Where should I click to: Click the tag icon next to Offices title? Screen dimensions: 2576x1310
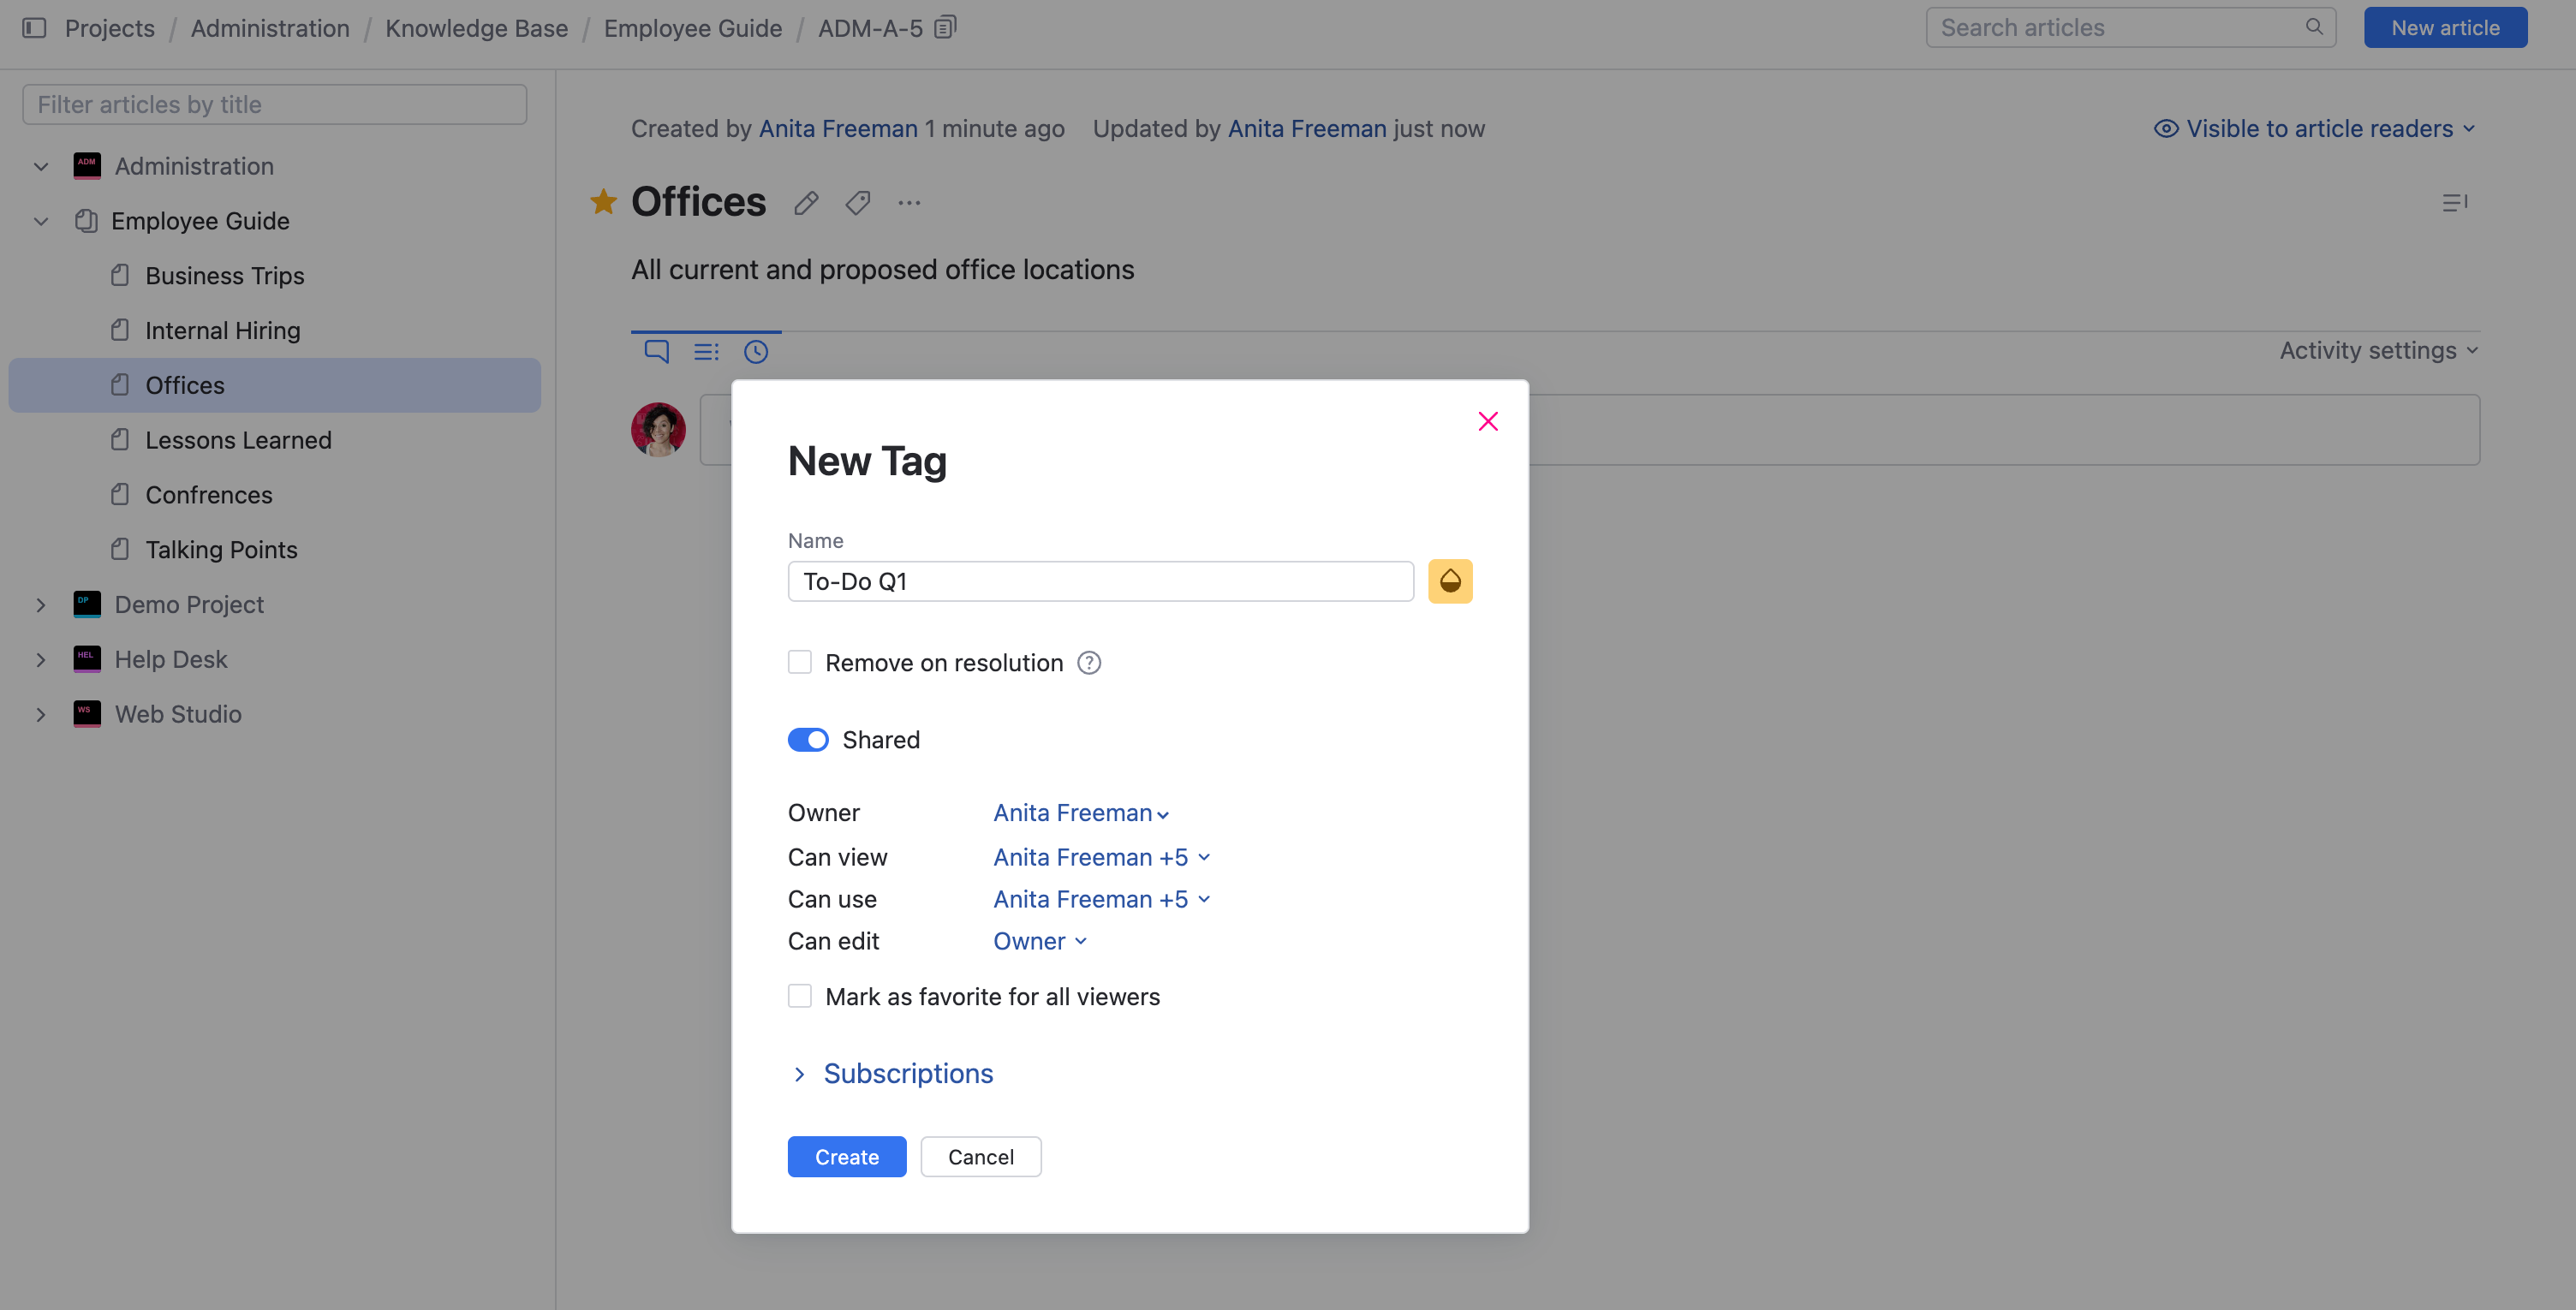click(x=857, y=202)
